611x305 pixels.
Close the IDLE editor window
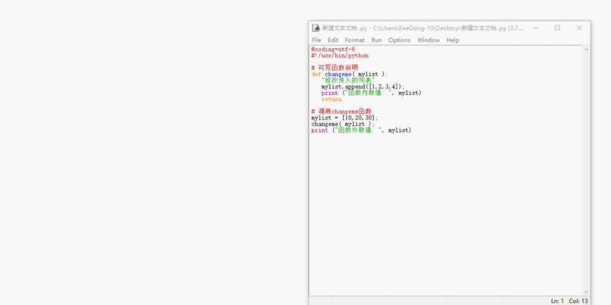point(579,28)
